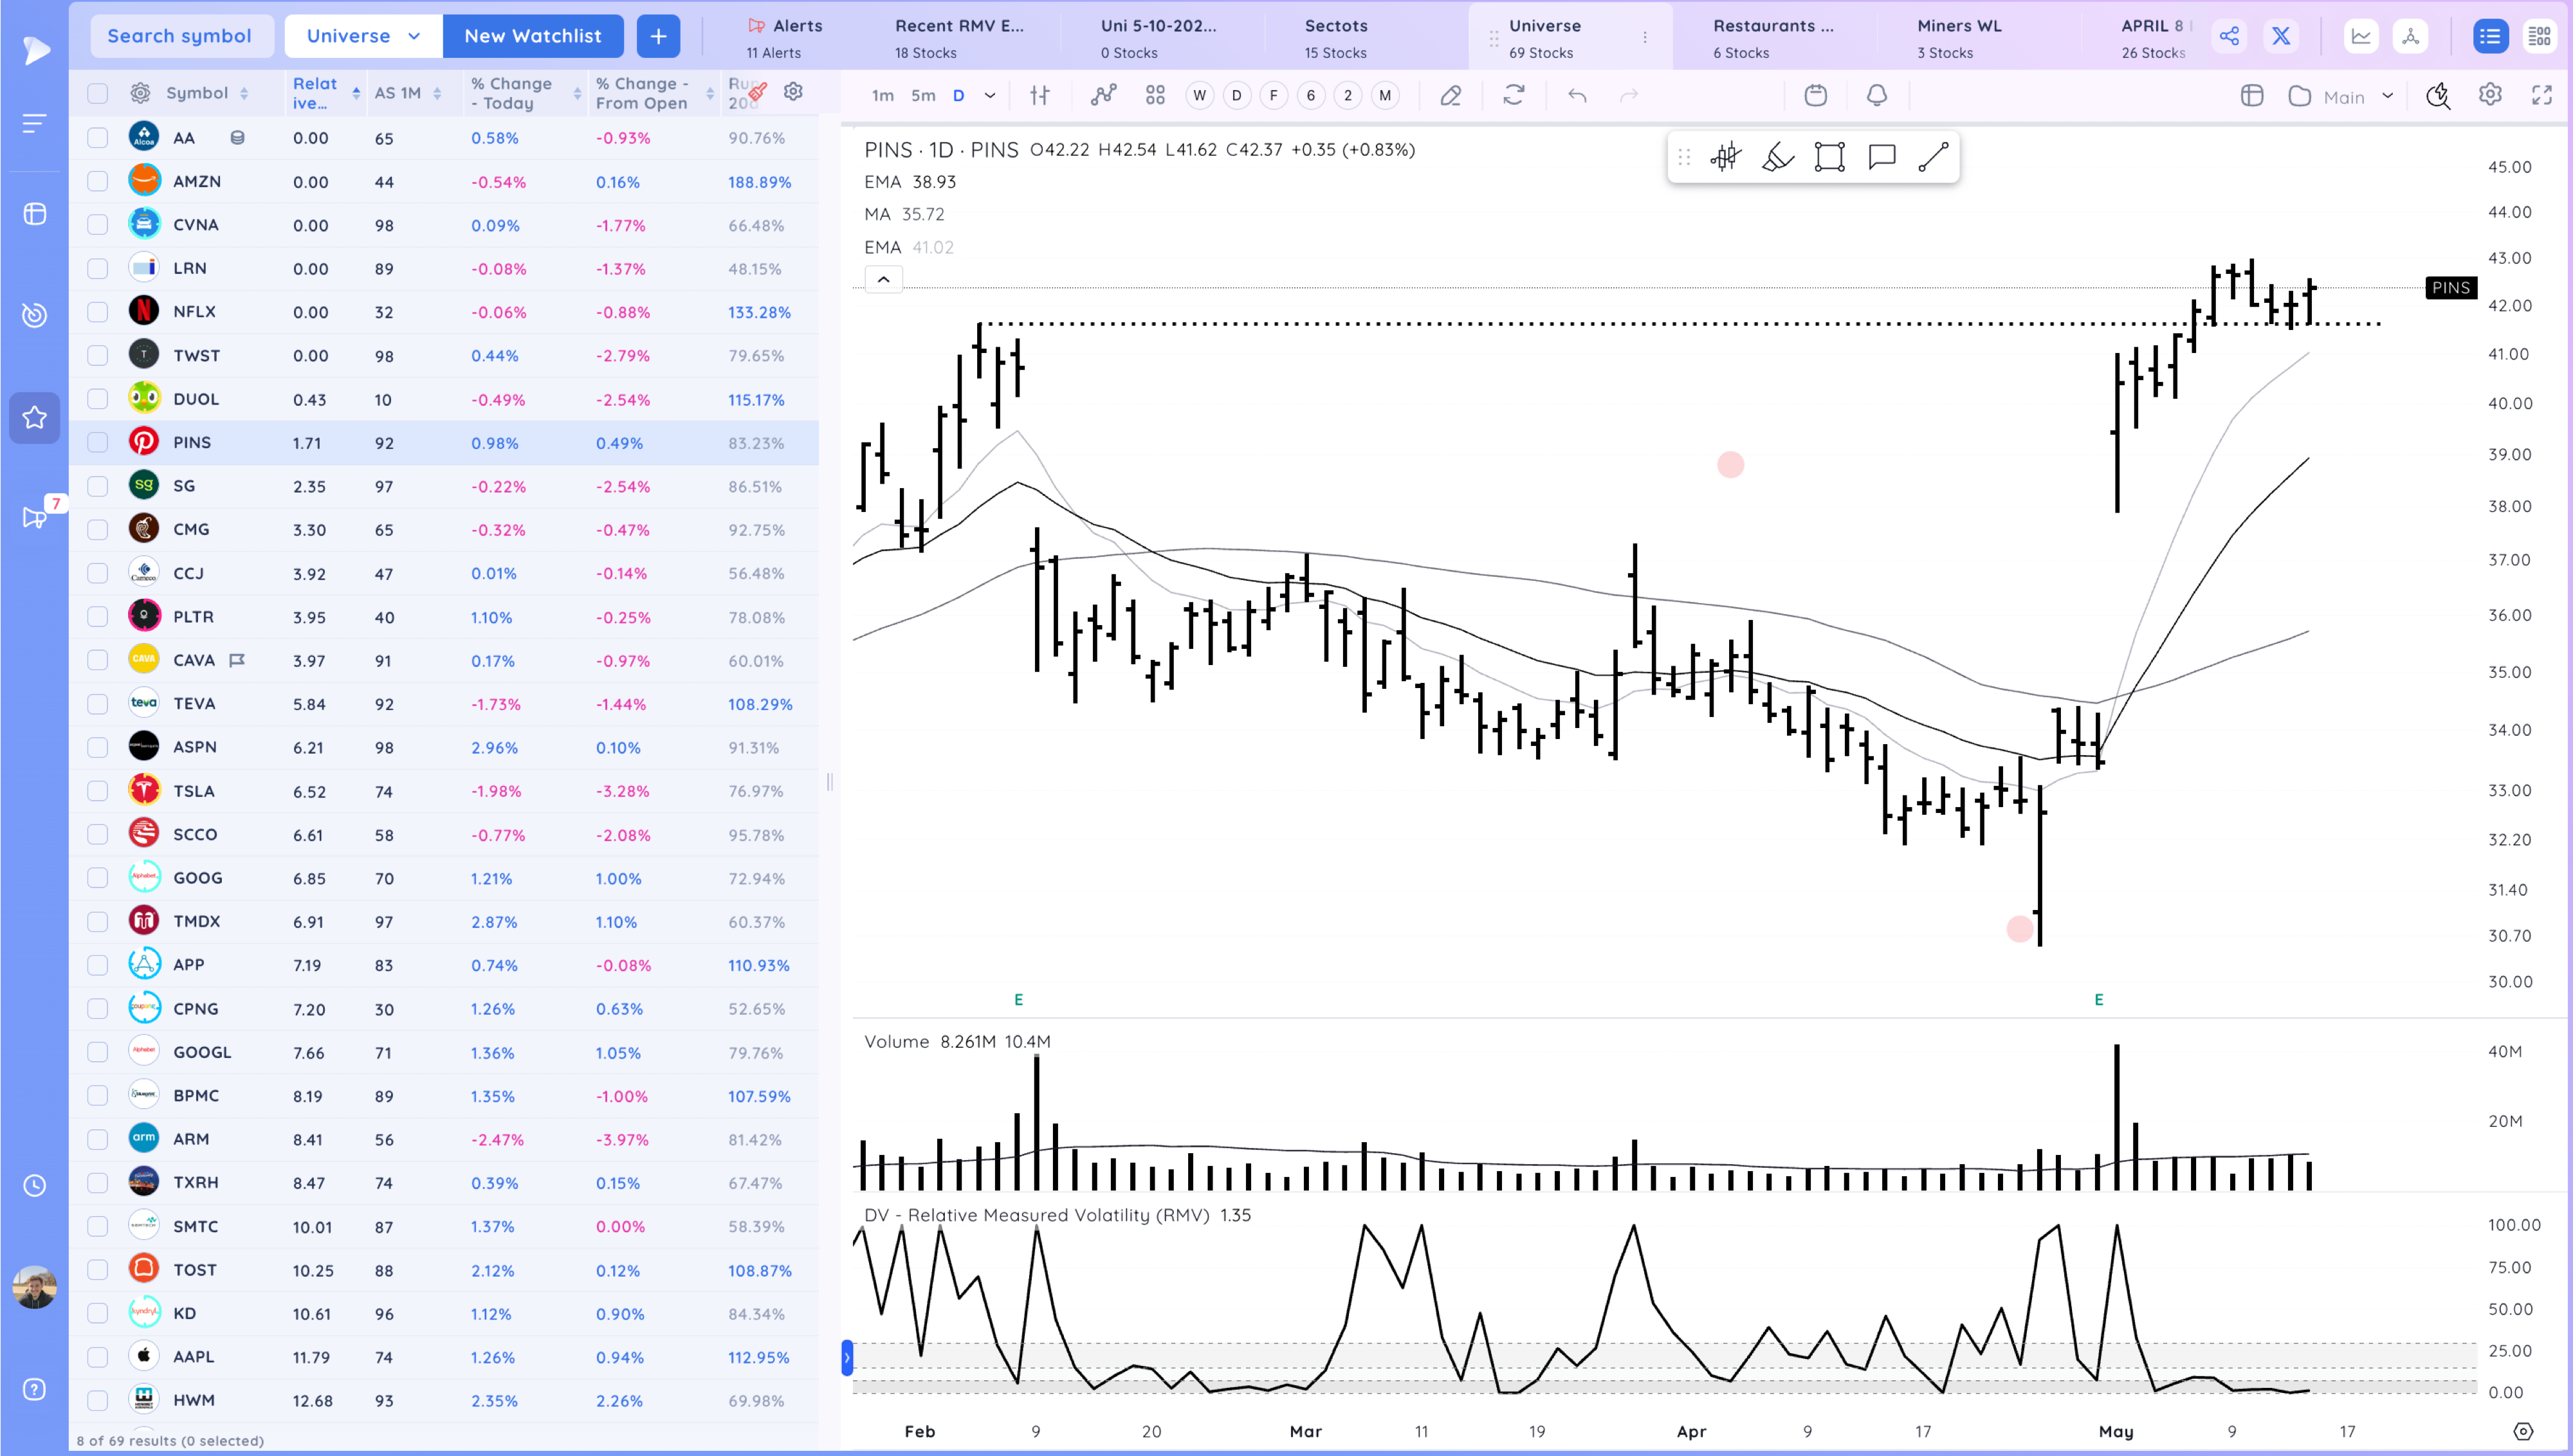Switch to list layout icon
The height and width of the screenshot is (1456, 2573).
[x=2490, y=37]
